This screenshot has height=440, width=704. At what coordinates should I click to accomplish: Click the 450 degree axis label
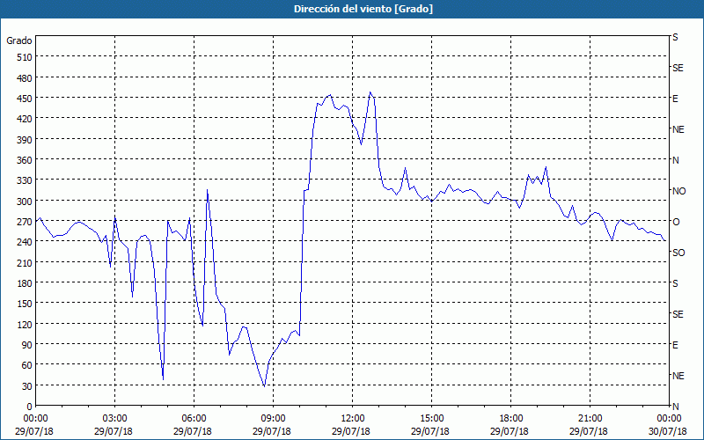(25, 99)
